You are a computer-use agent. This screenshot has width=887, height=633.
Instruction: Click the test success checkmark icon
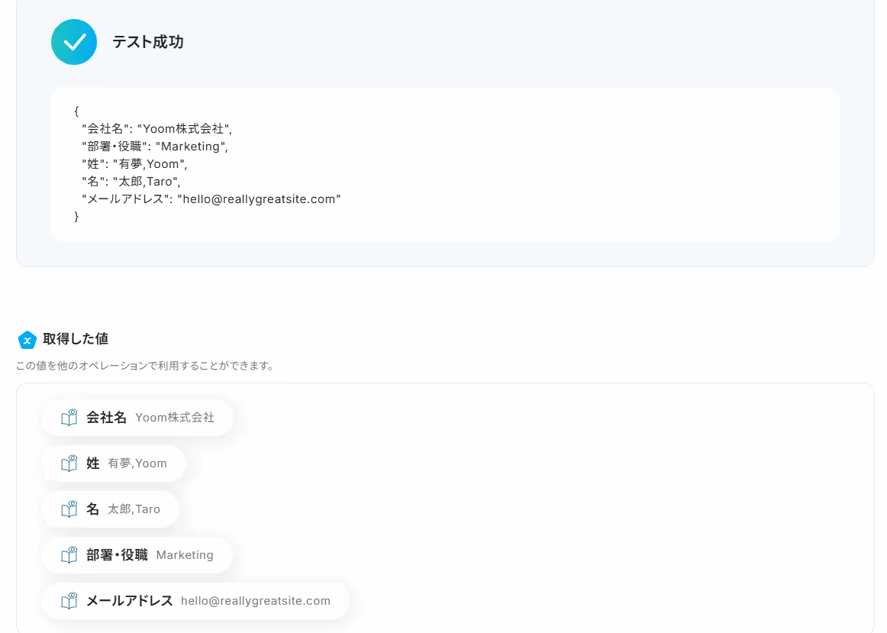74,42
